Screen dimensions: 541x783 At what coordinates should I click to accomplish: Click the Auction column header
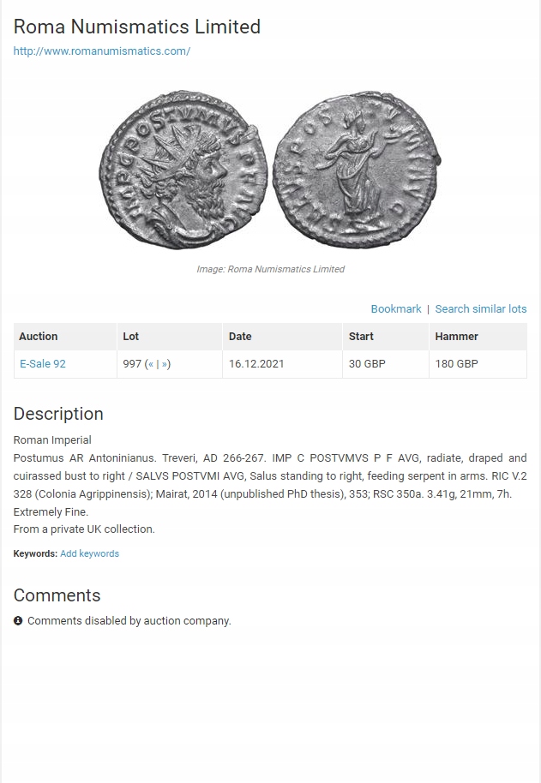39,336
